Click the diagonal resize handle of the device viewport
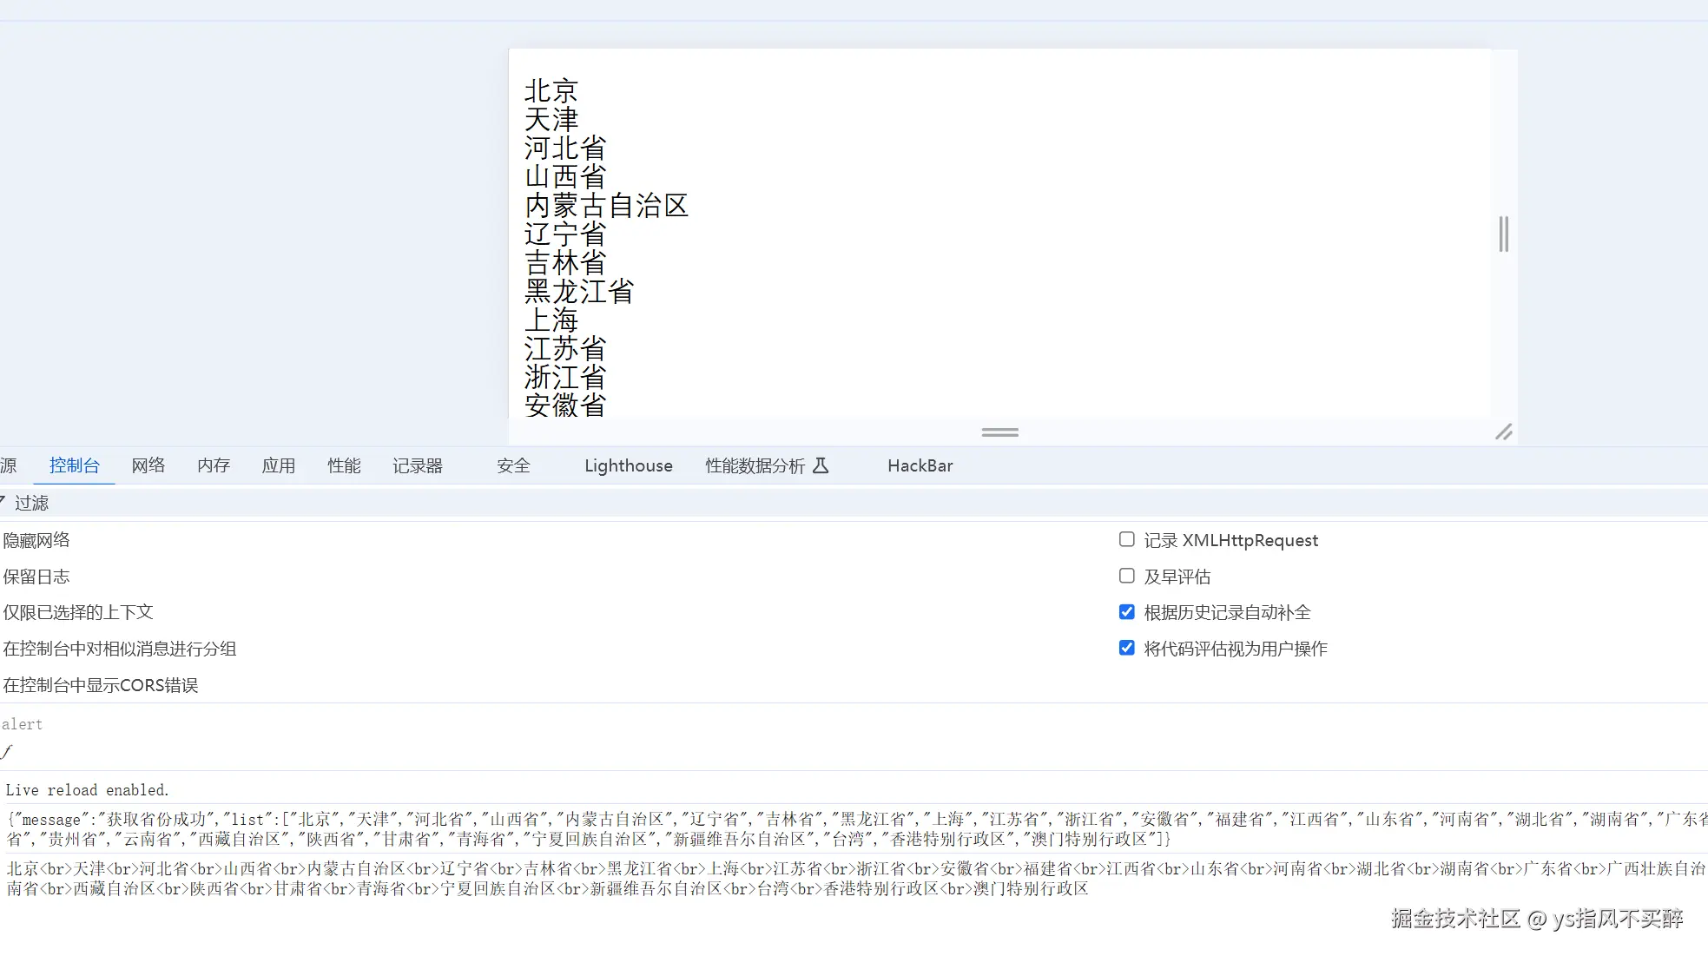Image resolution: width=1708 pixels, height=956 pixels. pos(1504,432)
